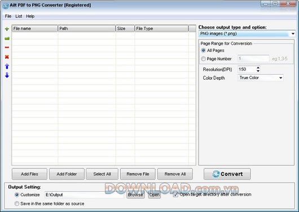Screen dimensions: 299x212
Task: Sort by Path column header
Action: 87,28
